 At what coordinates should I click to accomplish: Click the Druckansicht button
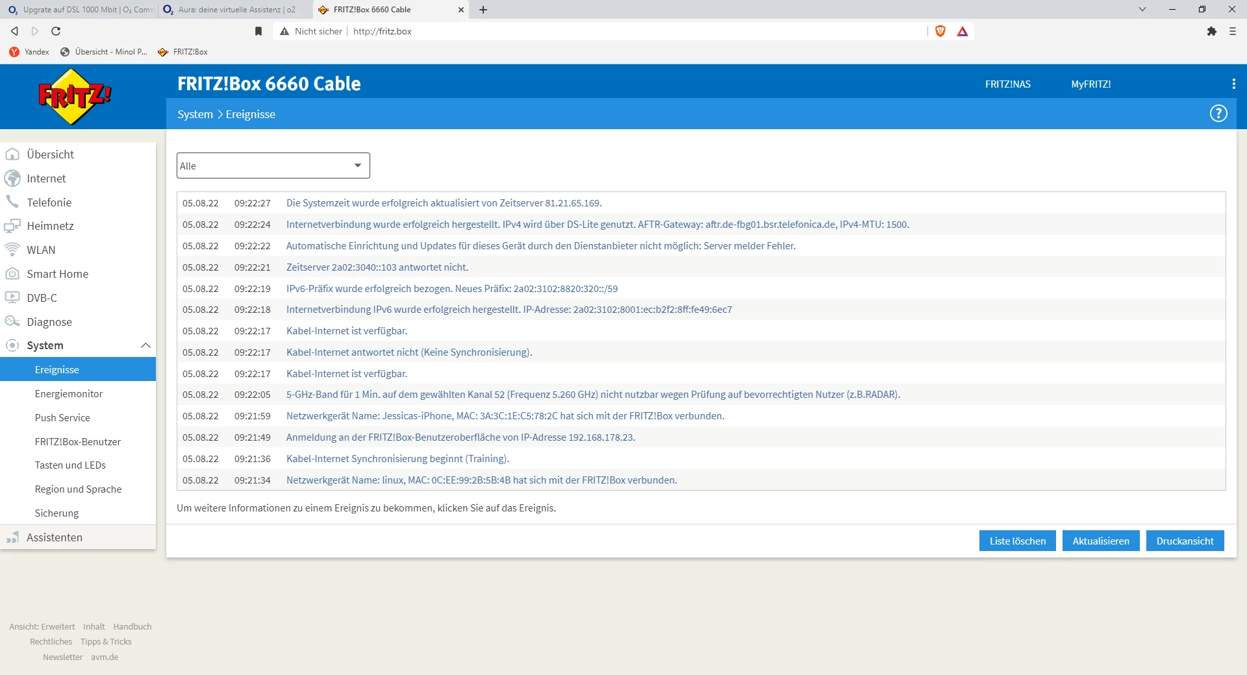pyautogui.click(x=1185, y=541)
